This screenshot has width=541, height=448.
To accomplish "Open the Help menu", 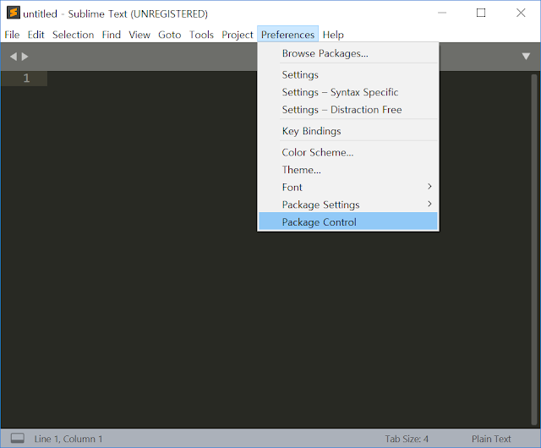I will [333, 35].
